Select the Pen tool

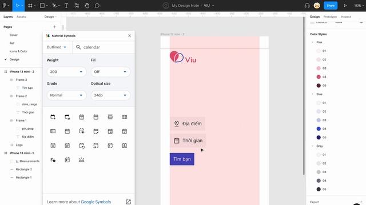pyautogui.click(x=54, y=6)
